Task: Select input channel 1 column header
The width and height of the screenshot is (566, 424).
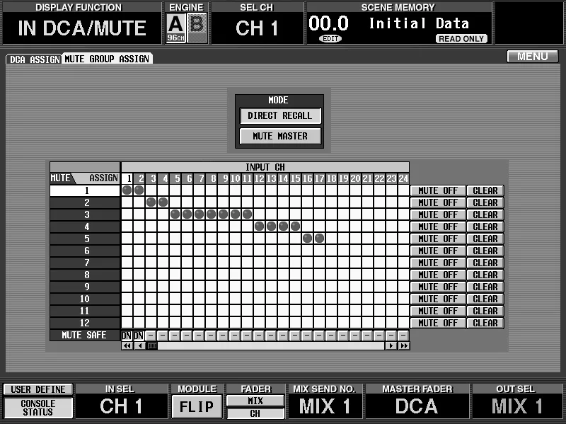Action: point(127,178)
